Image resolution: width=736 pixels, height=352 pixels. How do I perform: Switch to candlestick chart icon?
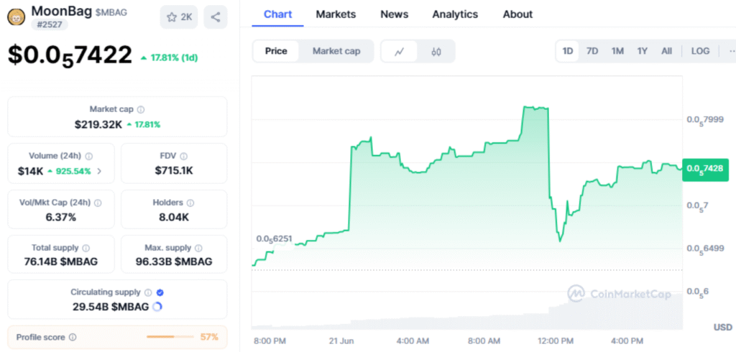tap(436, 51)
